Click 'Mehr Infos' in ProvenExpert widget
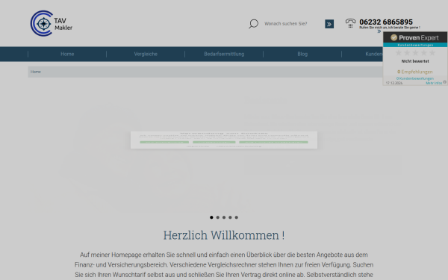 click(434, 83)
